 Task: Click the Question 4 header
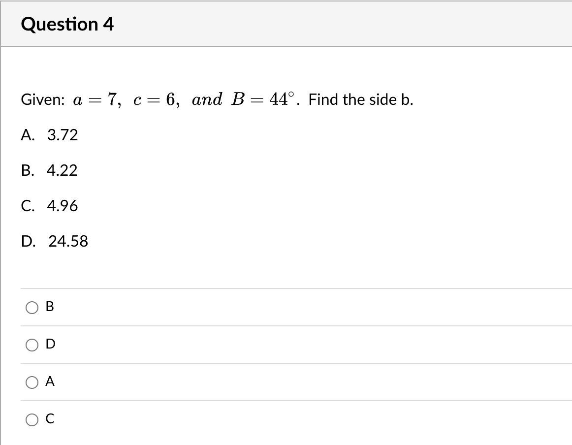pyautogui.click(x=68, y=23)
